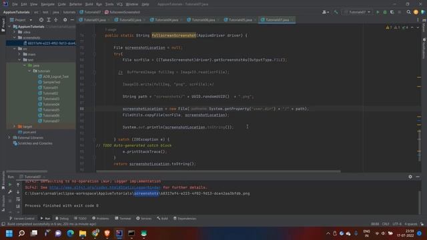Click the Debug bug icon in toolbar
Viewport: 427px width, 240px height.
click(x=385, y=12)
